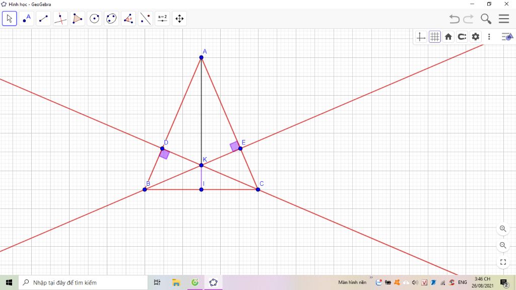The width and height of the screenshot is (516, 290).
Task: Collapse the style bar toggle button
Action: (507, 37)
